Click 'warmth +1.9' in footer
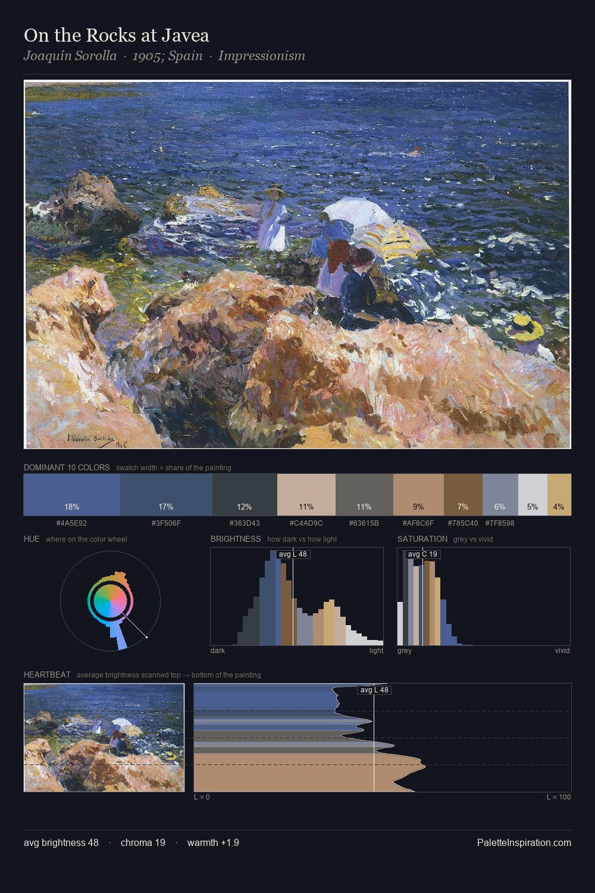The width and height of the screenshot is (595, 893). pos(213,842)
